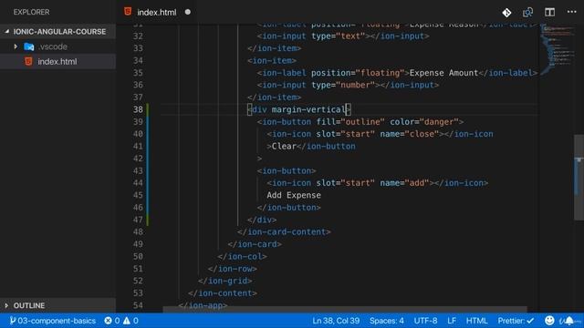Click the errors count icon in status bar
Image resolution: width=584 pixels, height=328 pixels.
108,321
